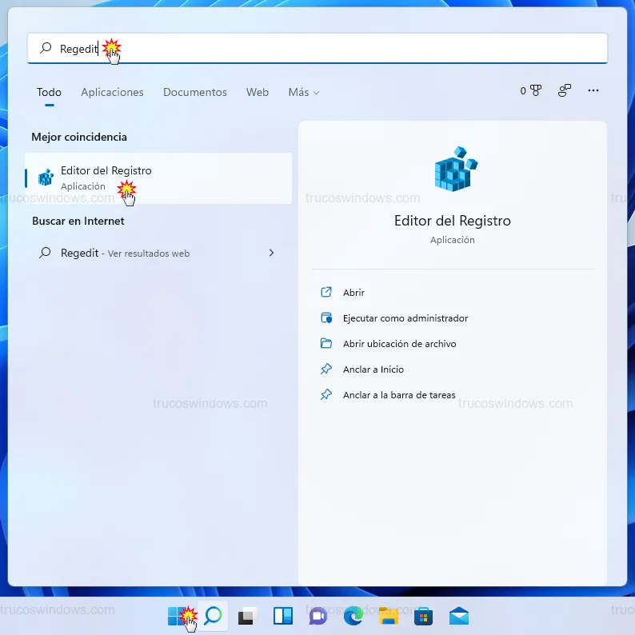Image resolution: width=635 pixels, height=635 pixels.
Task: Open Microsoft Edge from the taskbar
Action: (x=353, y=616)
